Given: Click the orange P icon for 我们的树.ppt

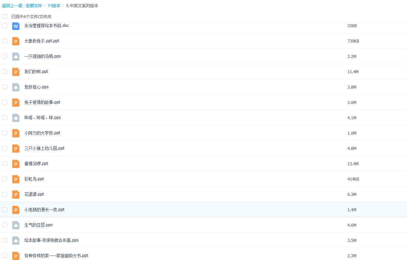Looking at the screenshot, I should (16, 72).
